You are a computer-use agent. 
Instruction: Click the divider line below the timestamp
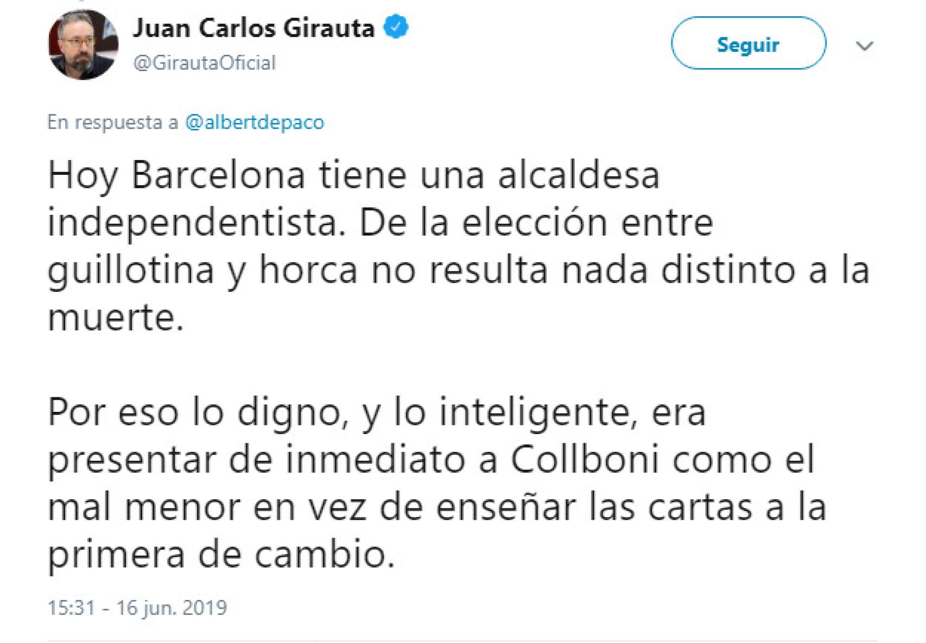(461, 639)
